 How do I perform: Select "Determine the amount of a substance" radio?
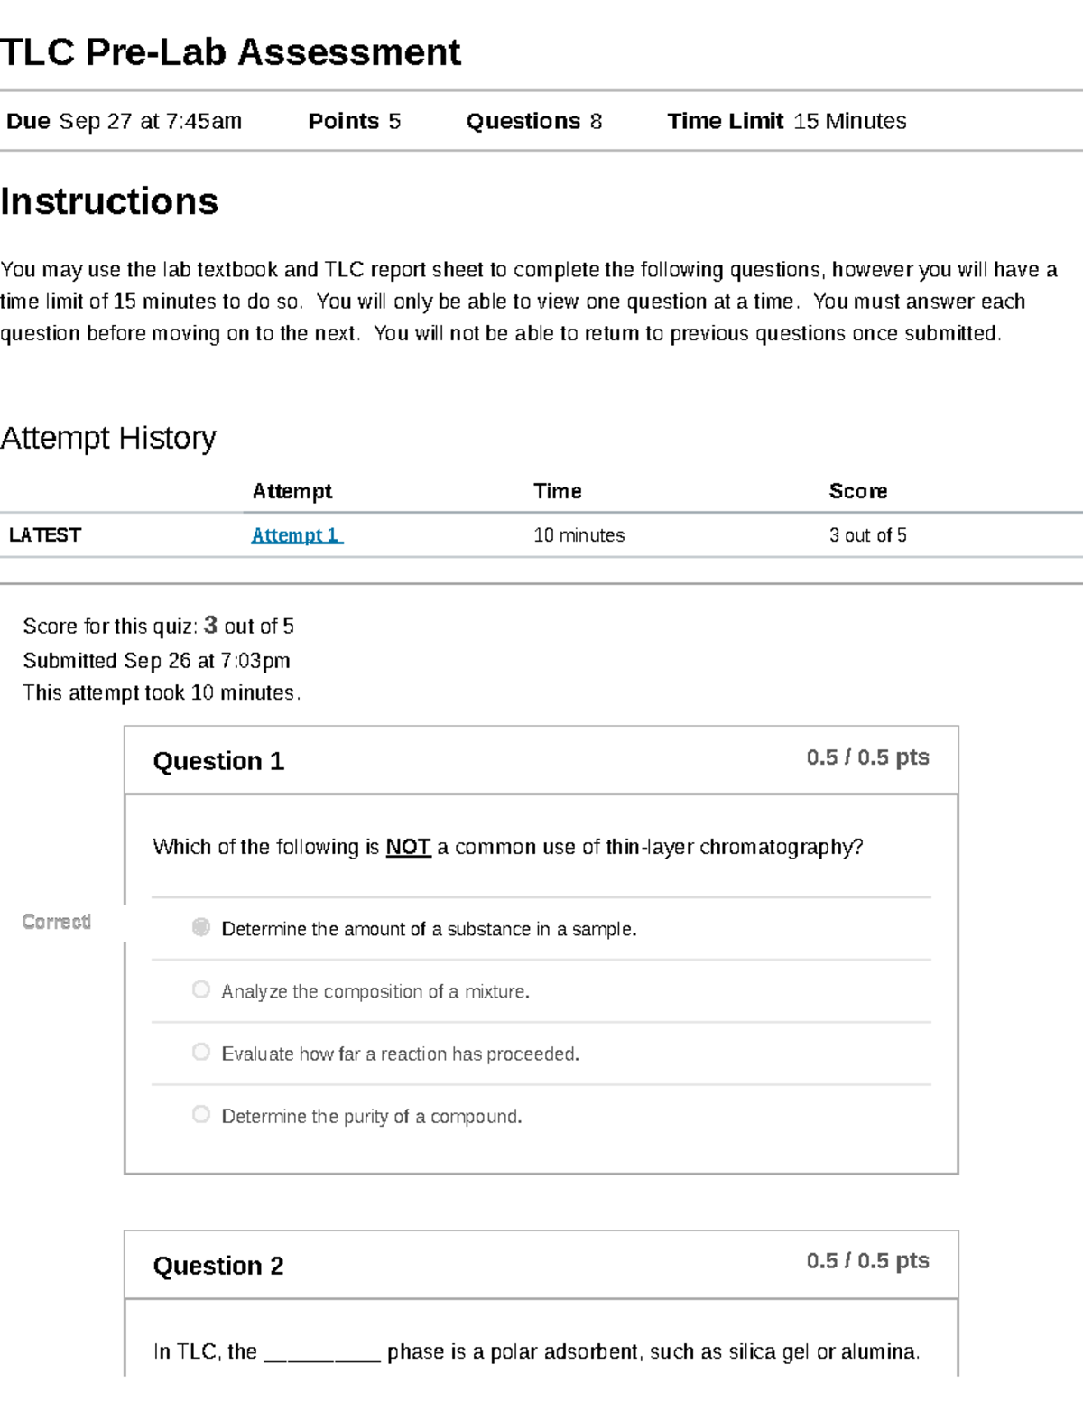click(201, 927)
